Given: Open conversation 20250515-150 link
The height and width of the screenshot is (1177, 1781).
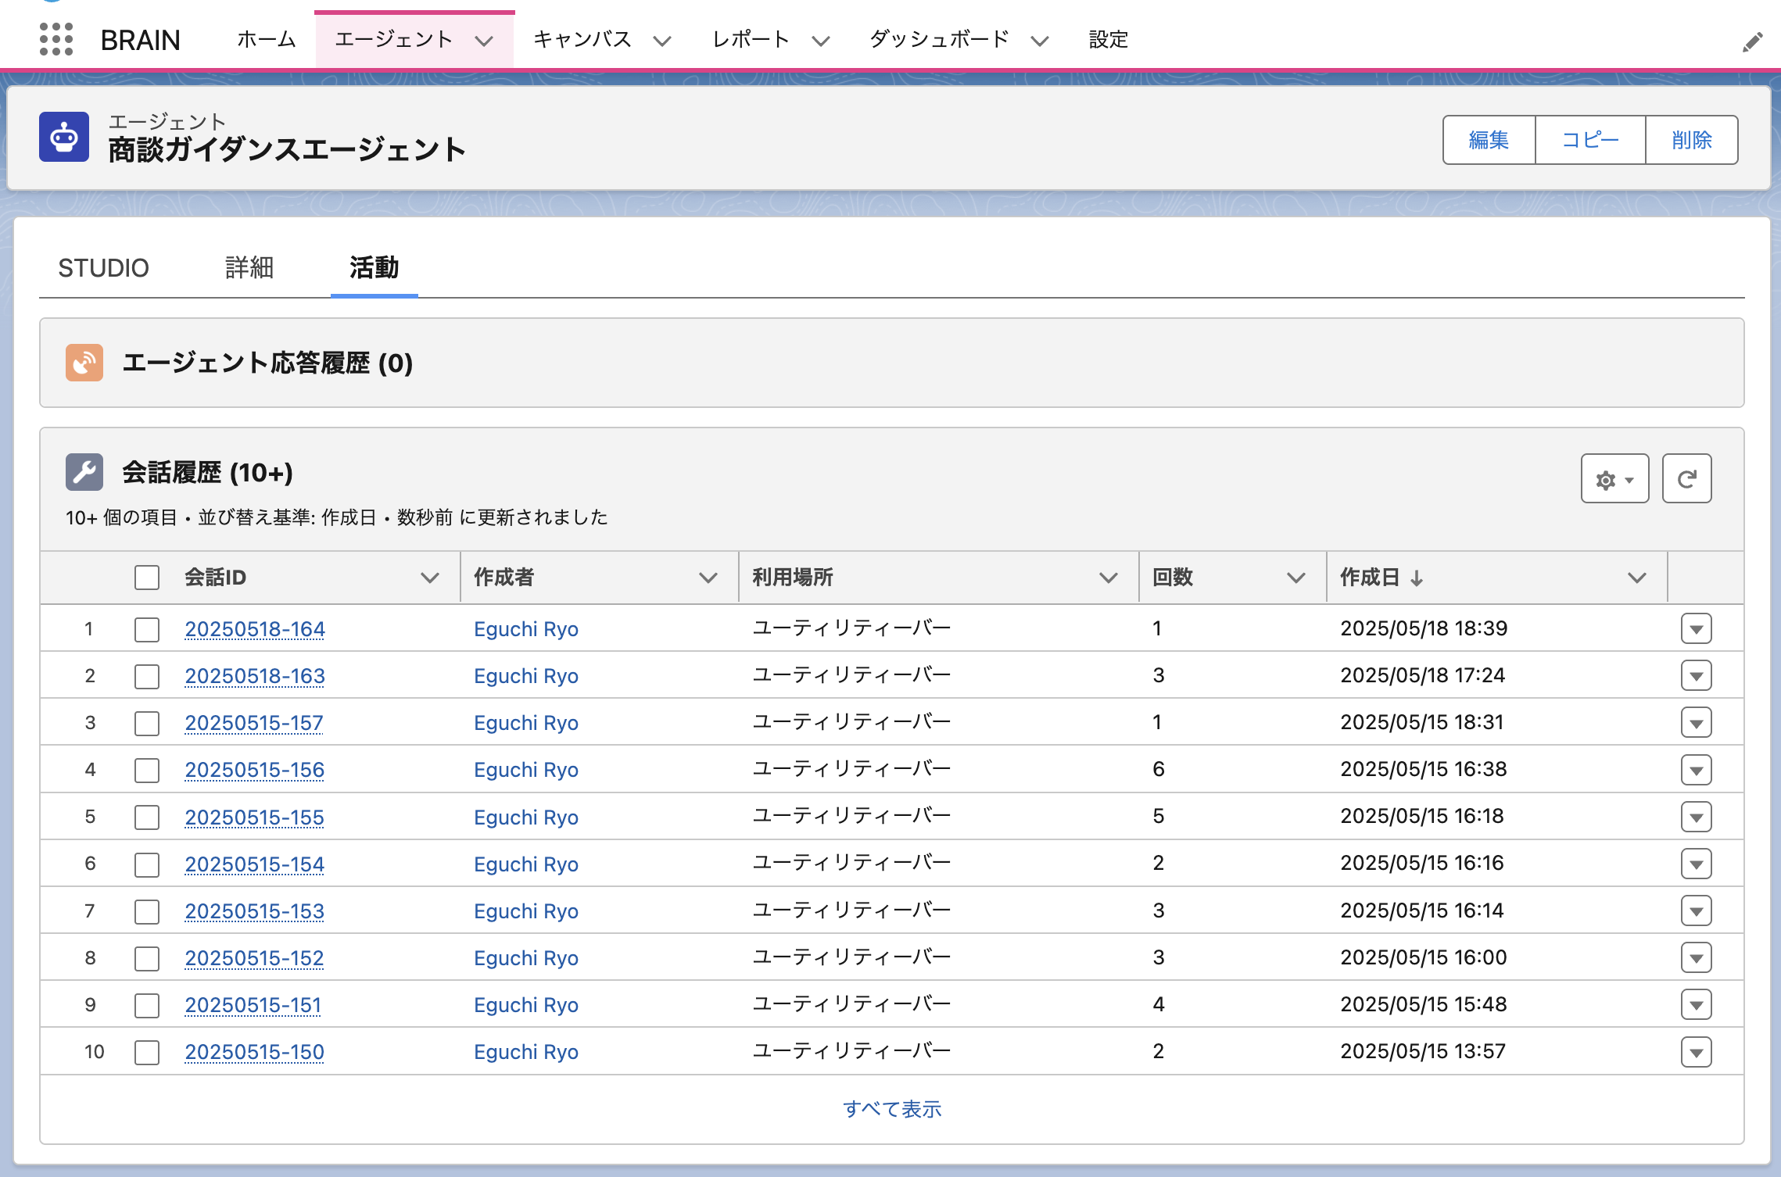Looking at the screenshot, I should [254, 1052].
